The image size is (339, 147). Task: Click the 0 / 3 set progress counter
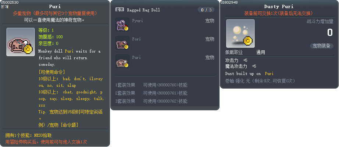coord(206,10)
